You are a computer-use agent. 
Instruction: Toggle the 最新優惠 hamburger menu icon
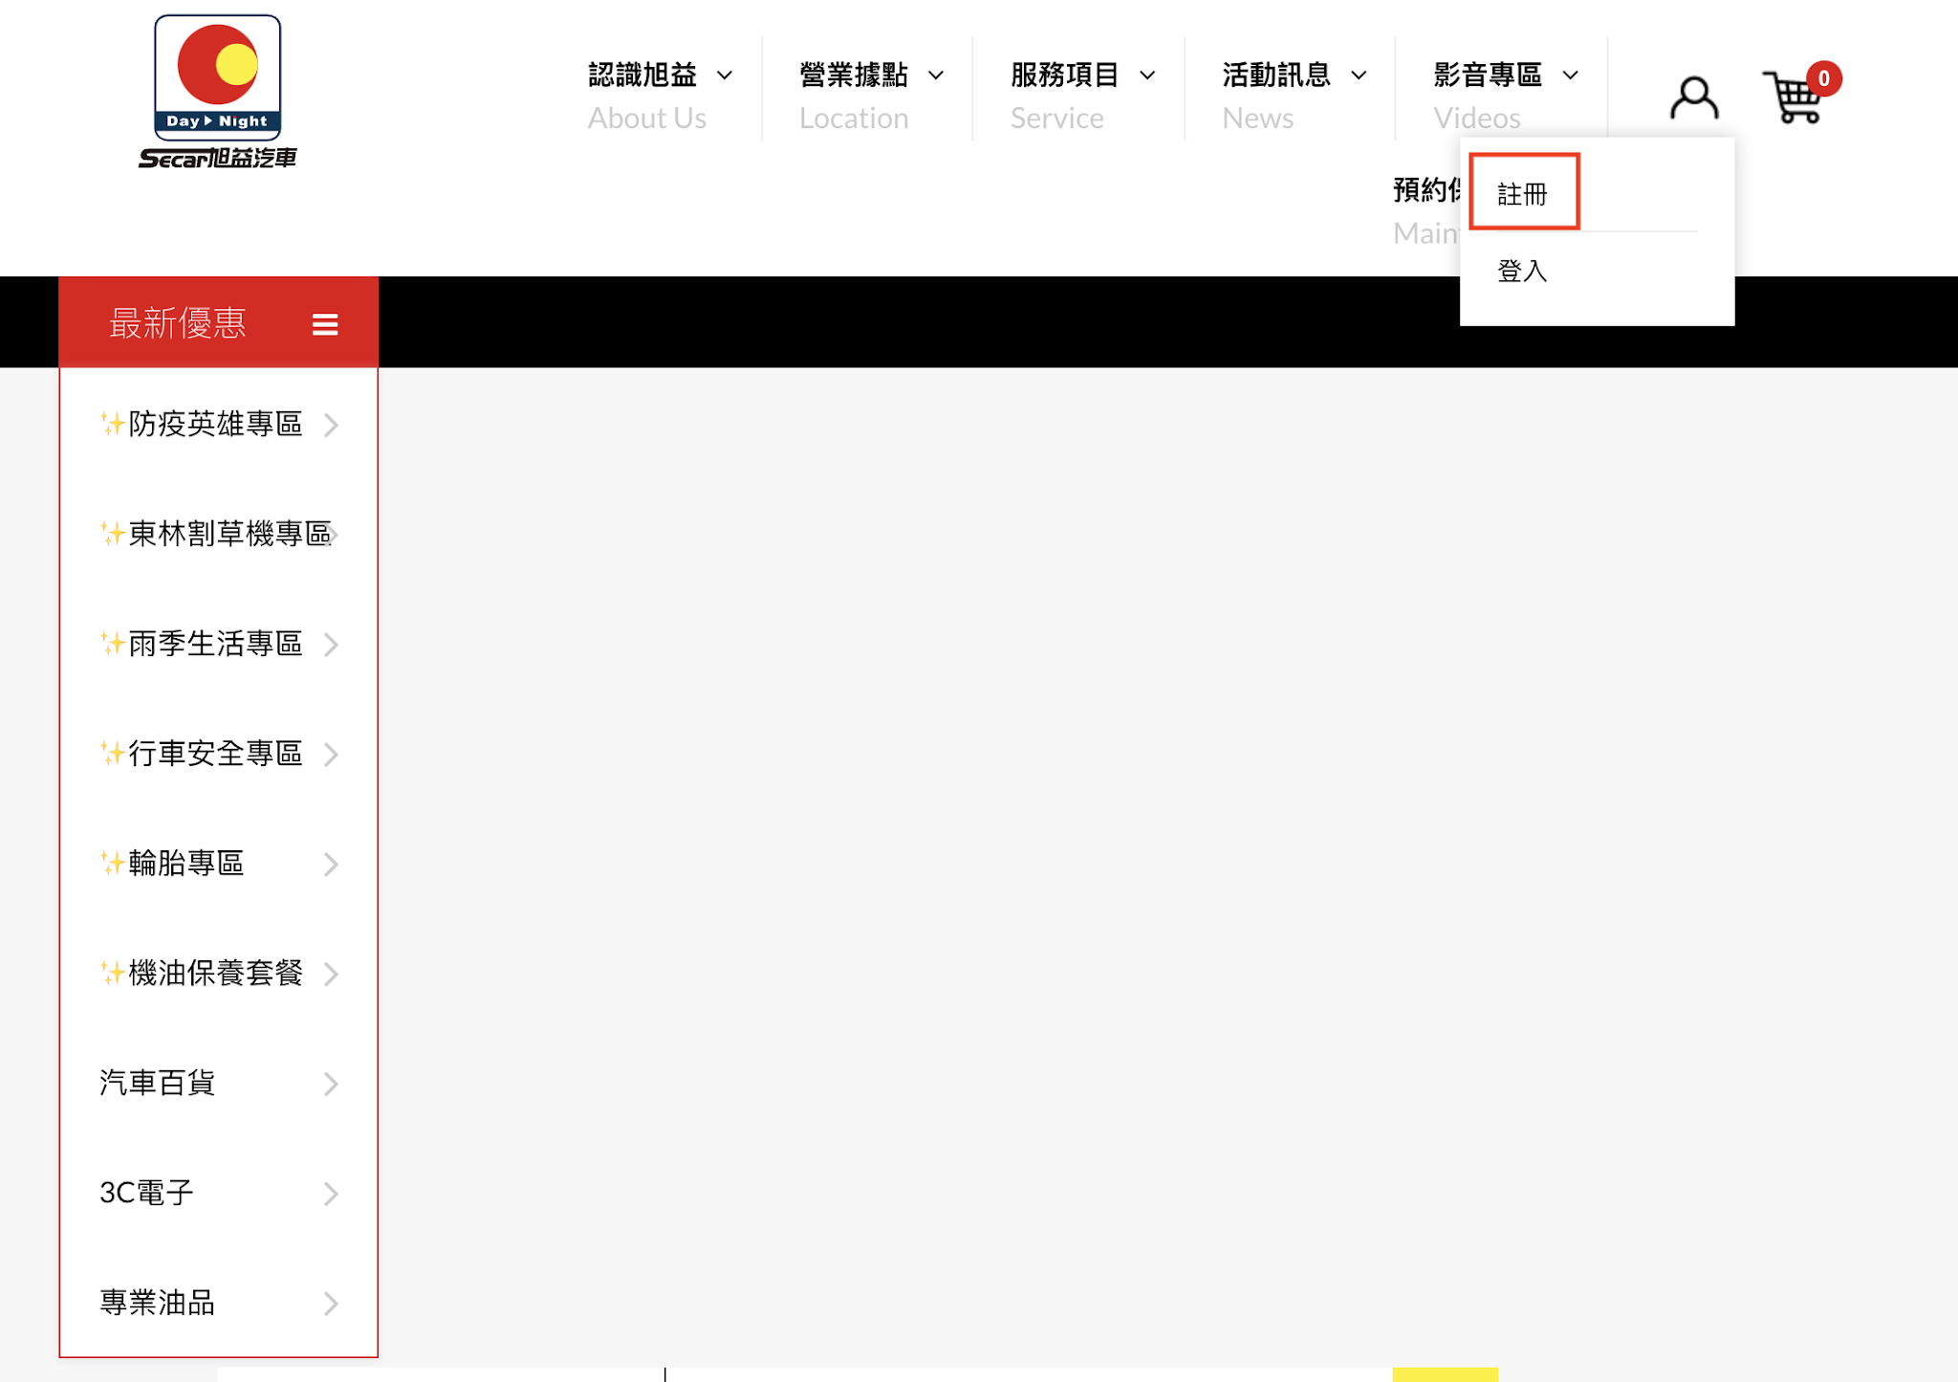tap(325, 325)
